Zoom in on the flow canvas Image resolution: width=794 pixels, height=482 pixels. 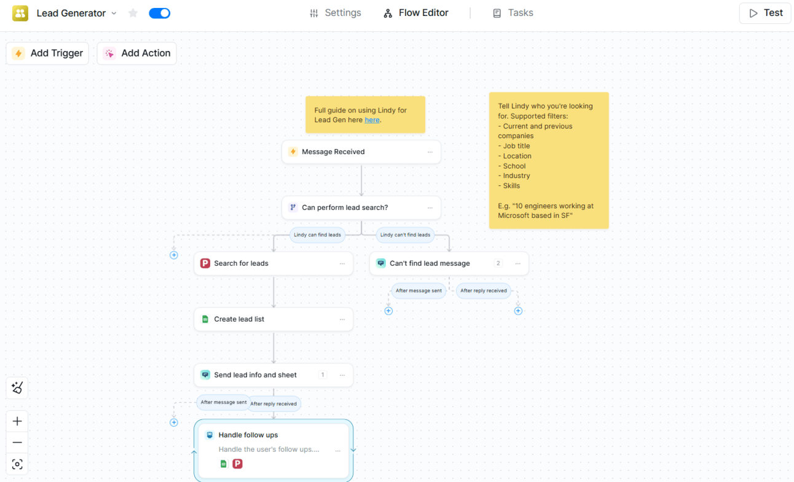click(x=17, y=421)
